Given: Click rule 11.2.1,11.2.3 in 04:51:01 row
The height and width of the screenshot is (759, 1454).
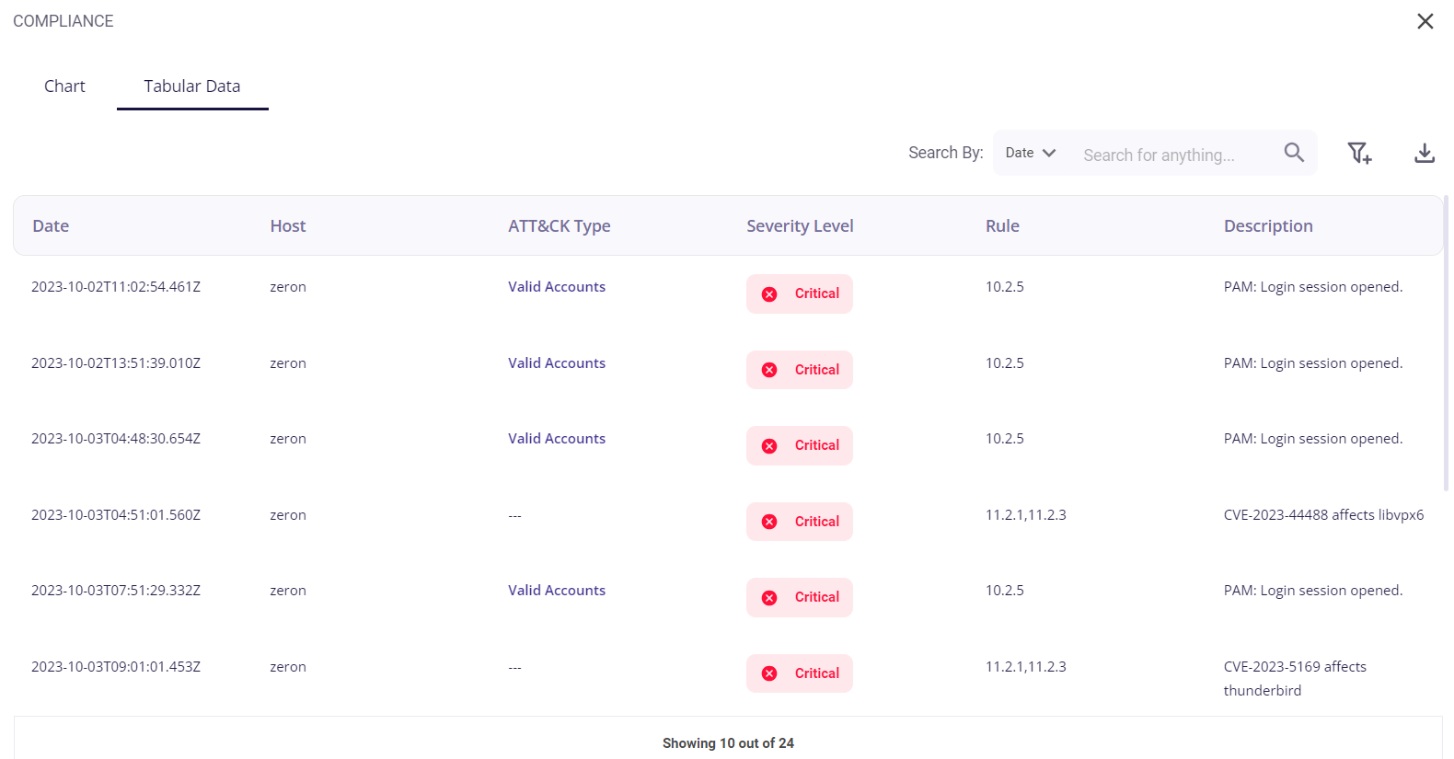Looking at the screenshot, I should (x=1026, y=514).
